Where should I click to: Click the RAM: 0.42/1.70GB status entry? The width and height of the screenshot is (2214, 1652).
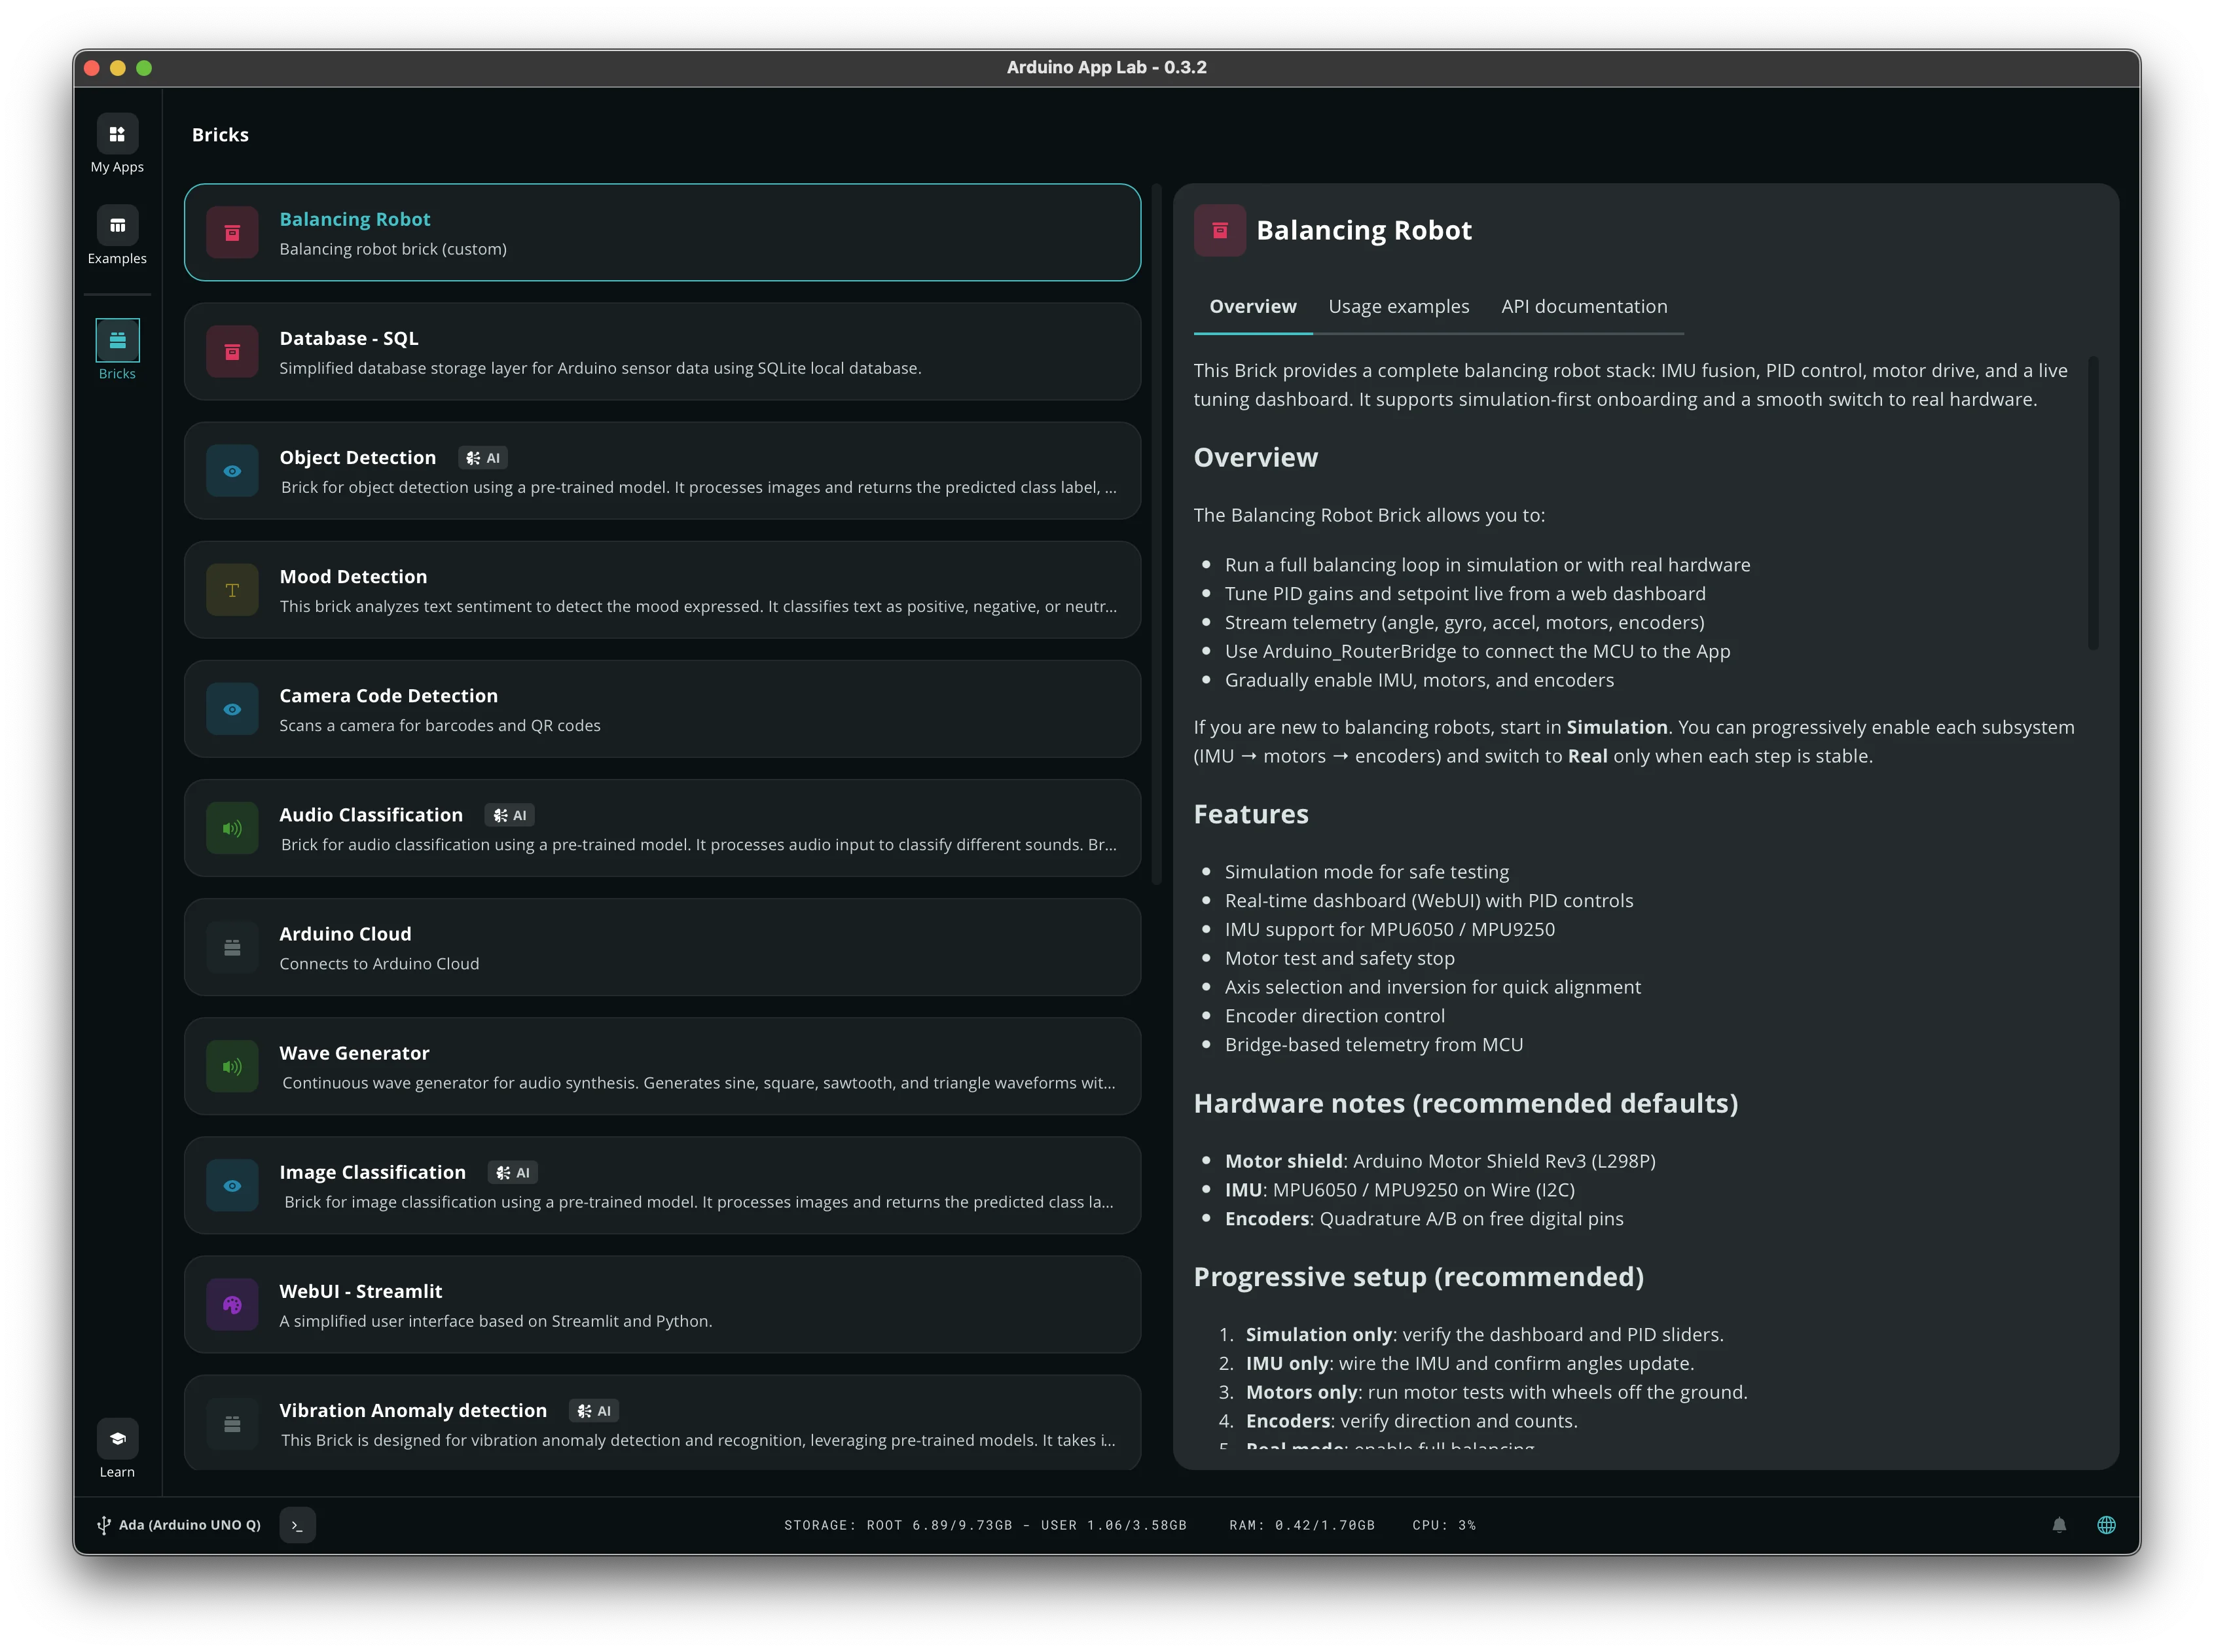coord(1301,1525)
